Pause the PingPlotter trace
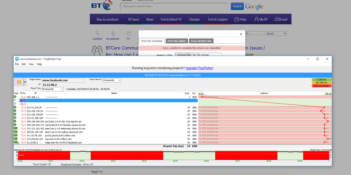This screenshot has width=351, height=175. tap(19, 82)
